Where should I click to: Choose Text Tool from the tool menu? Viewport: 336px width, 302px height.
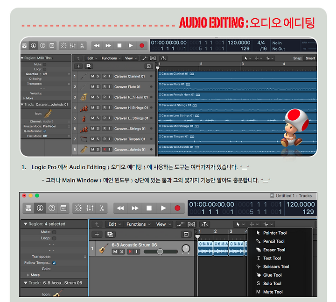pyautogui.click(x=280, y=258)
